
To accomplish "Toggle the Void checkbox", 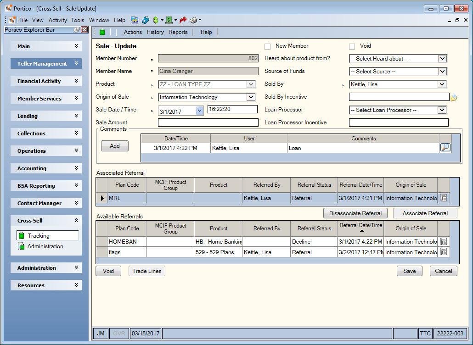I will coord(352,46).
